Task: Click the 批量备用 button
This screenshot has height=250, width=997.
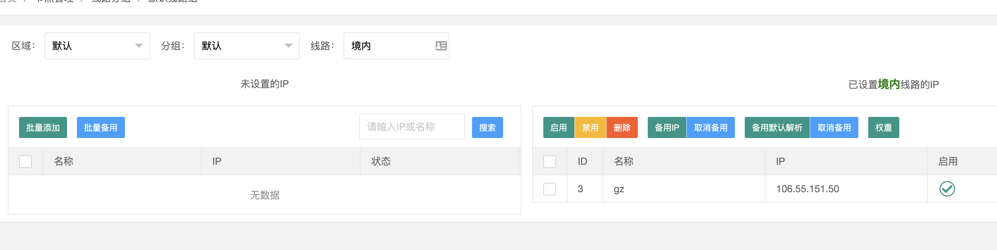Action: click(x=101, y=127)
